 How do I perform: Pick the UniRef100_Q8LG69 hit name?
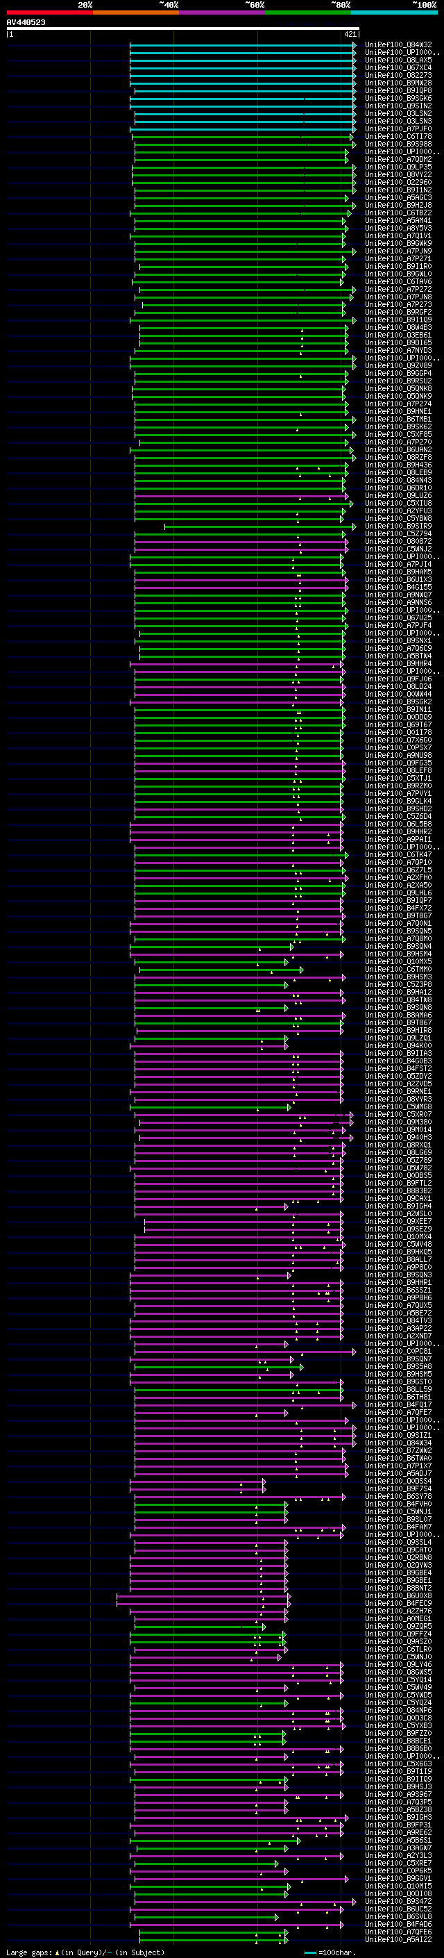coord(398,1152)
